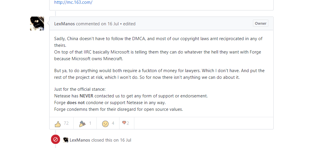The image size is (315, 148).
Task: Open LexManos profile from comment header
Action: tap(64, 24)
